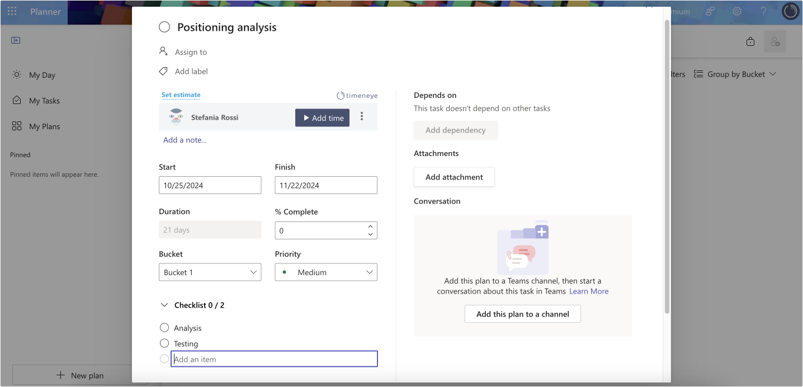Mark Positioning analysis task as complete
Screen dimensions: 803x387
click(164, 26)
